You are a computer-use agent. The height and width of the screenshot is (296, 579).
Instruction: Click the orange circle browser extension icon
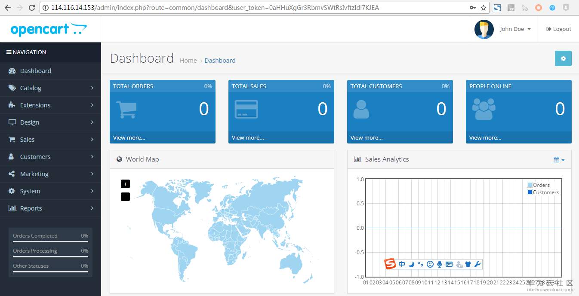(x=539, y=8)
